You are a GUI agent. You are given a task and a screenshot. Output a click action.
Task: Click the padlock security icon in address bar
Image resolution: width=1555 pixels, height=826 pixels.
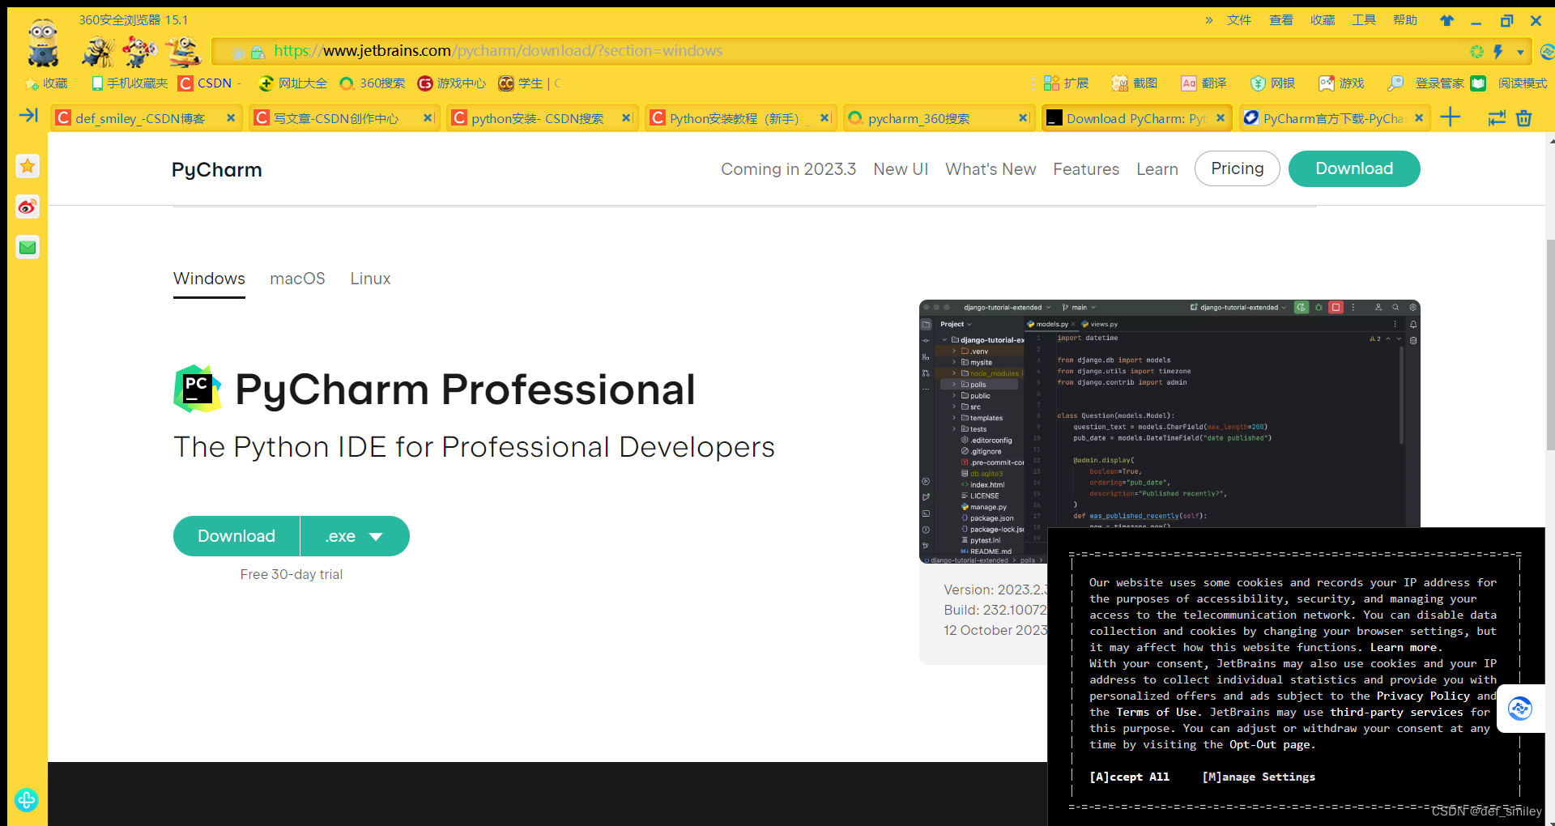[x=258, y=52]
